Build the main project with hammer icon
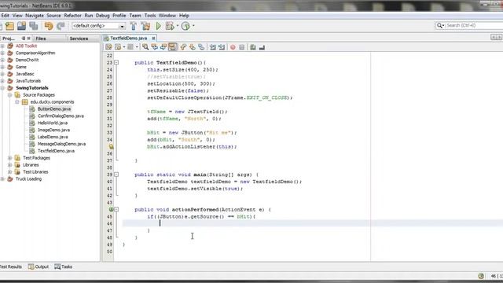 (134, 26)
